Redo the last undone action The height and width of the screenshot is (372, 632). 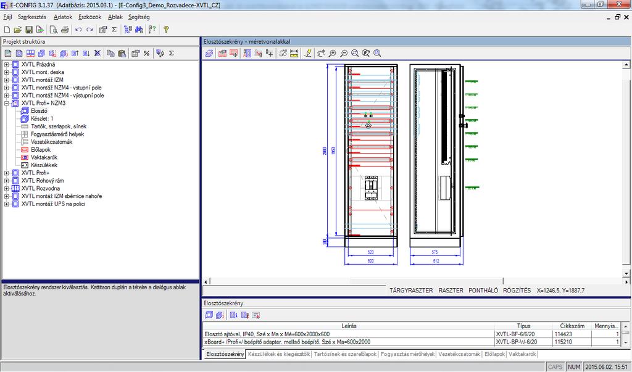click(89, 30)
